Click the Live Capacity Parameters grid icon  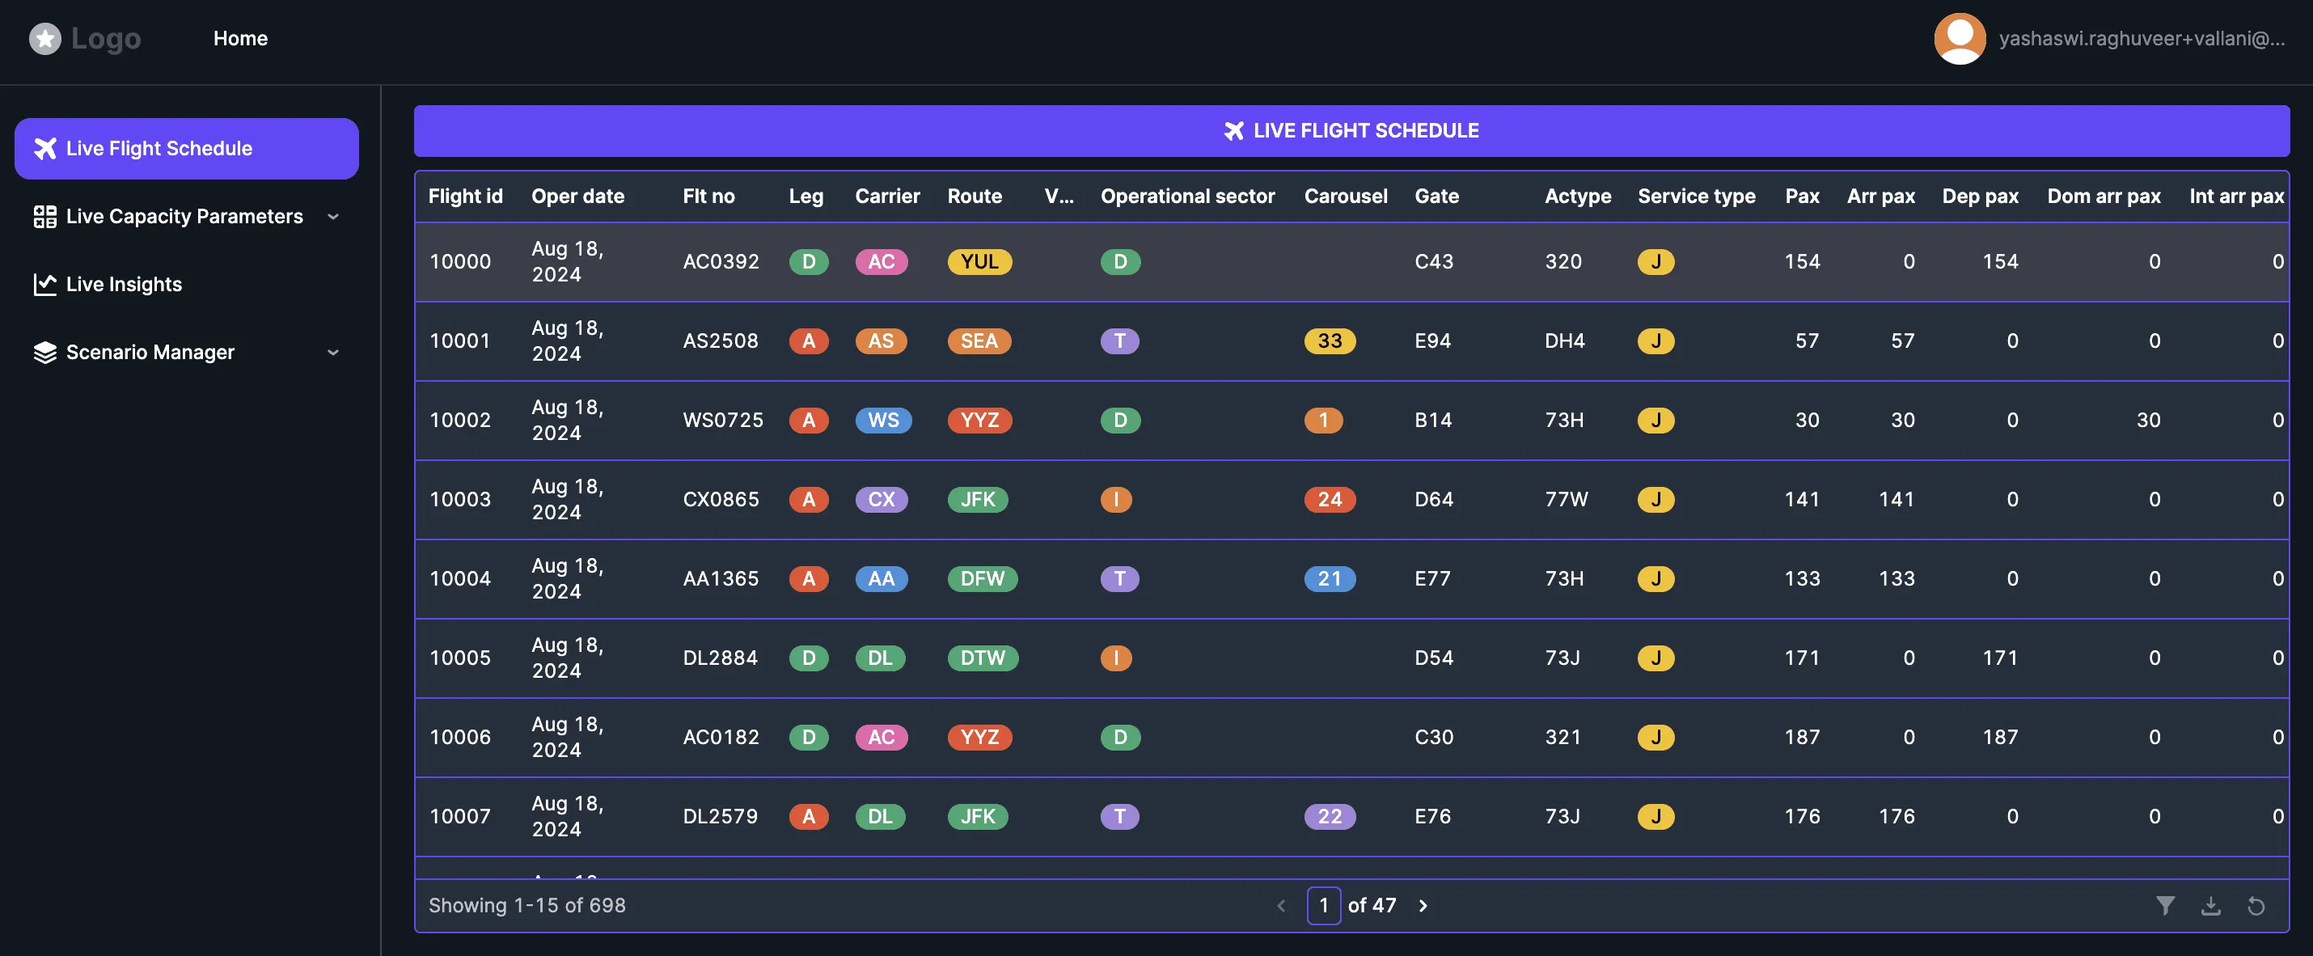[x=45, y=216]
